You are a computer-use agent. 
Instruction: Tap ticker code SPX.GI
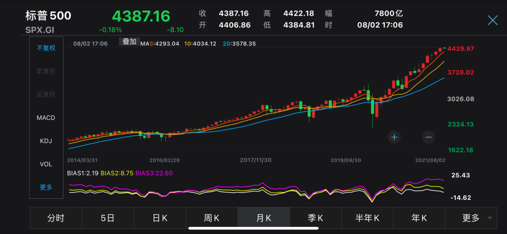click(x=39, y=30)
